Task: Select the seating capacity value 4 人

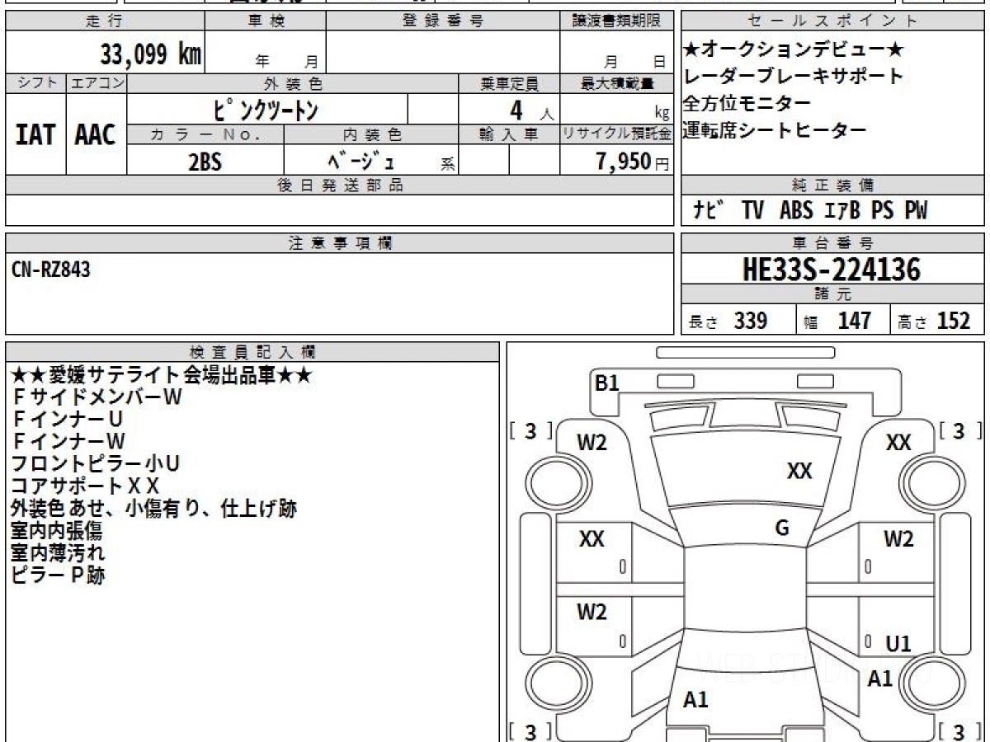Action: [x=531, y=110]
